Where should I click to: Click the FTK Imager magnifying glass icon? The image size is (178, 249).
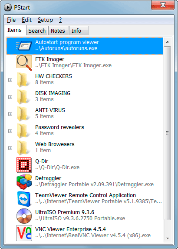coord(24,63)
